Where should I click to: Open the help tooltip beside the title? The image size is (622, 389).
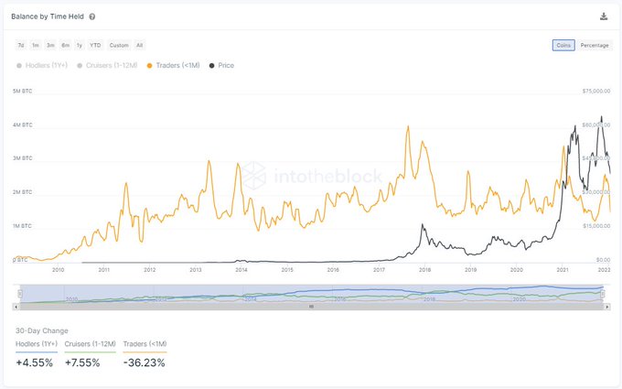[x=92, y=16]
